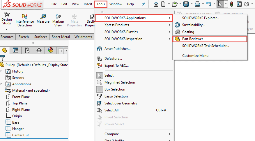Choose Part Reviewer from the submenu
This screenshot has height=141, width=255.
[x=210, y=39]
